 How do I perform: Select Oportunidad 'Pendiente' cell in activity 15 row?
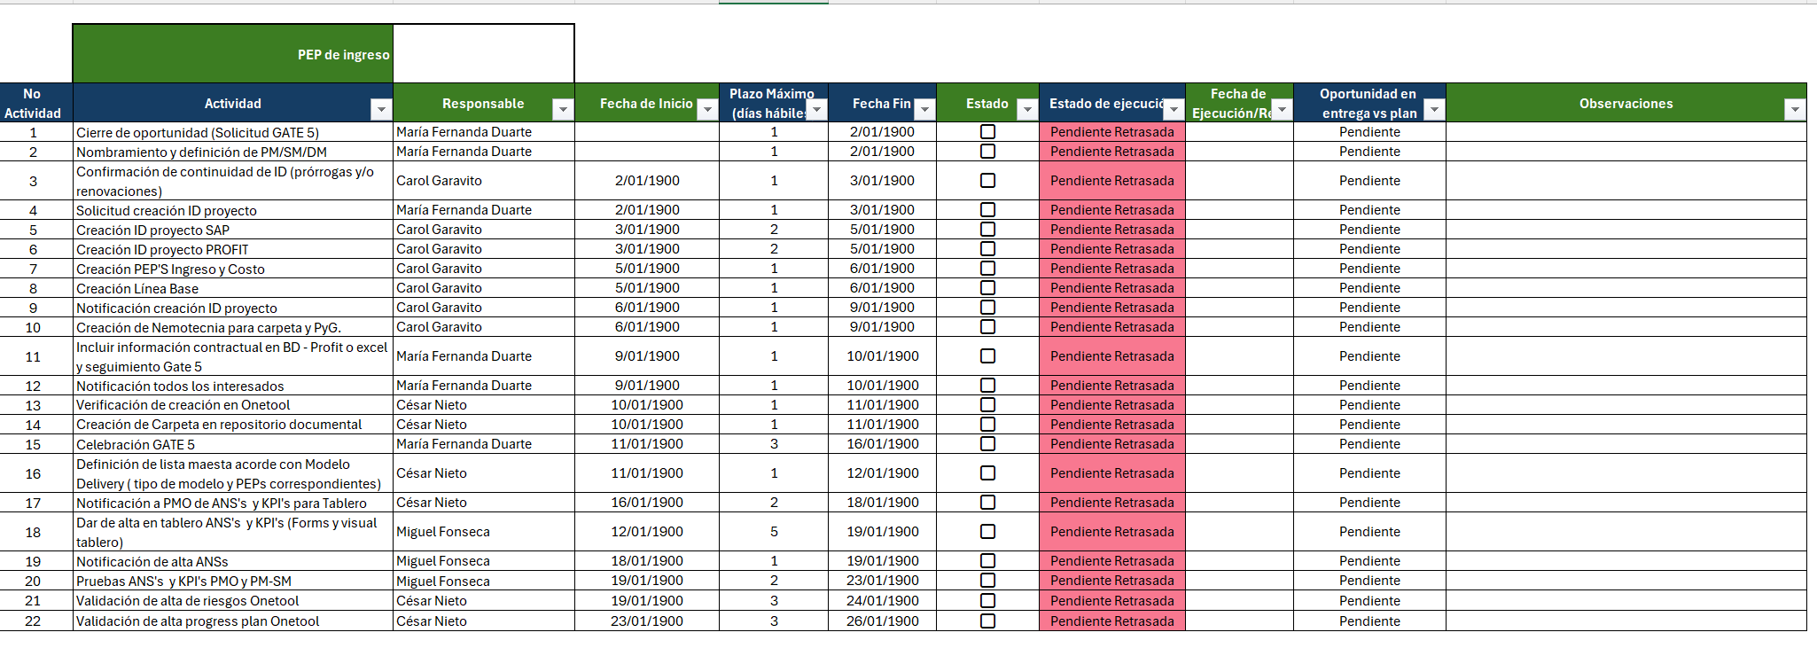(1369, 444)
